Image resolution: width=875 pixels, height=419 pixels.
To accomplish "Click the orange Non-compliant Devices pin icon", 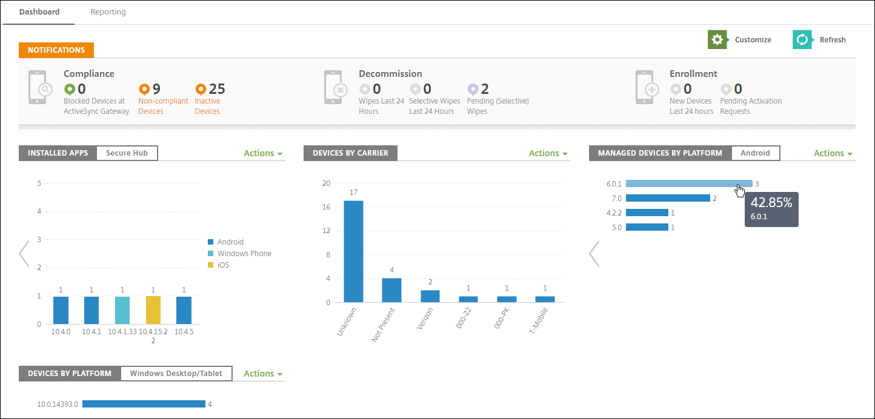I will (x=144, y=90).
